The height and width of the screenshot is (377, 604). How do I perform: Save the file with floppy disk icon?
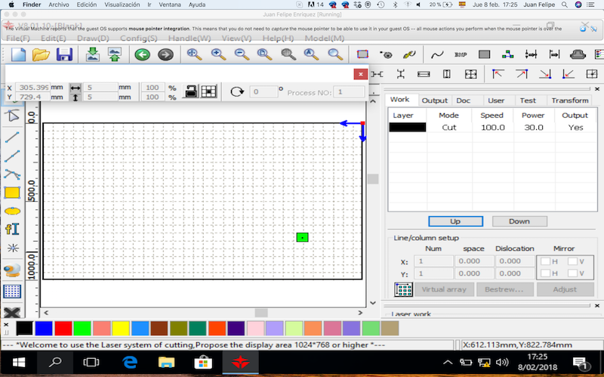coord(64,54)
